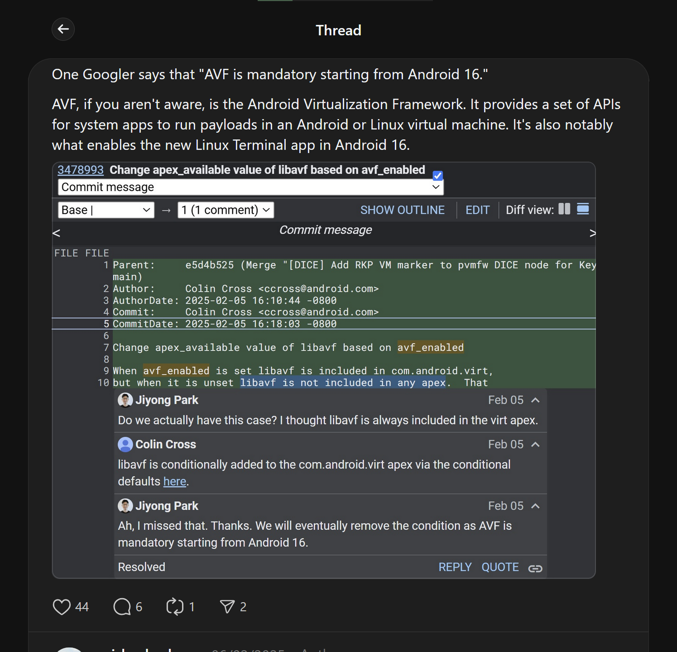677x652 pixels.
Task: Share the post via the paper plane icon
Action: [227, 607]
